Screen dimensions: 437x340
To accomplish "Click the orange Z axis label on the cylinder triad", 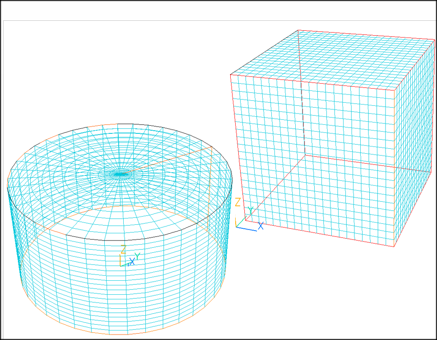I will pos(123,249).
